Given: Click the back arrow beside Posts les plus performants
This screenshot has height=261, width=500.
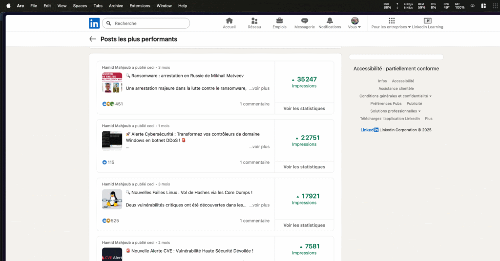Looking at the screenshot, I should [92, 39].
